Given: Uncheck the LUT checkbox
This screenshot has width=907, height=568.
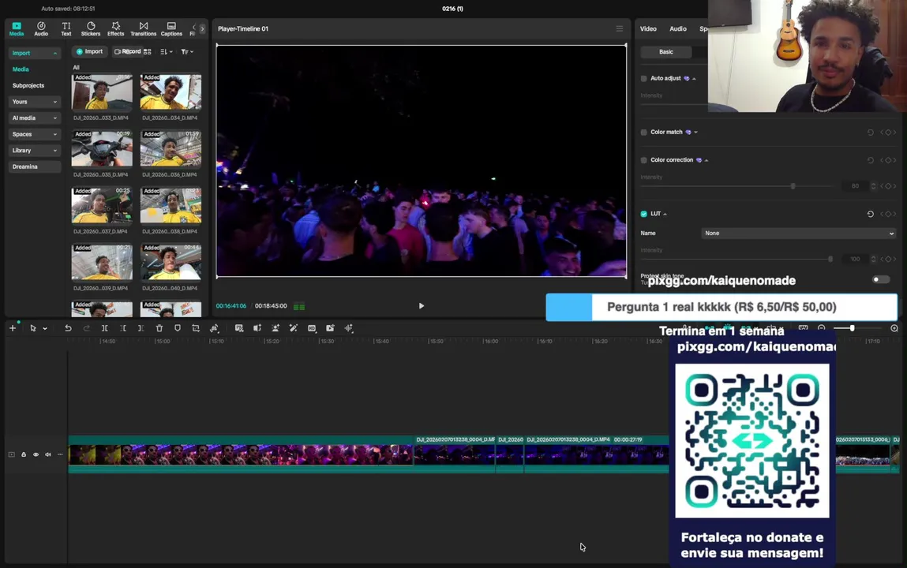Looking at the screenshot, I should pyautogui.click(x=644, y=214).
